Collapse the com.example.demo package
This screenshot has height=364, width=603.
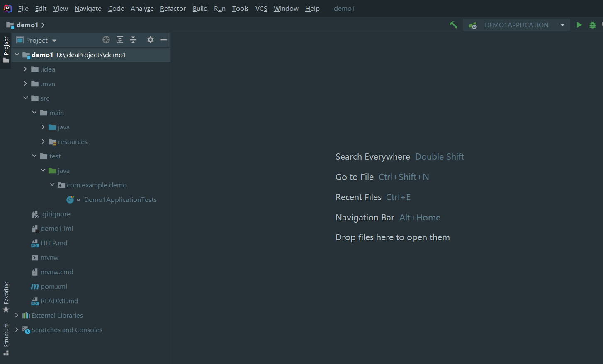click(x=52, y=185)
